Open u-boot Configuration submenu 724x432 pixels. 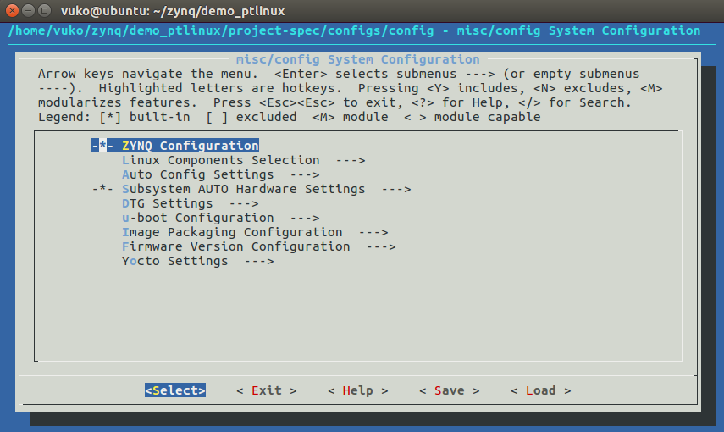[x=221, y=218]
